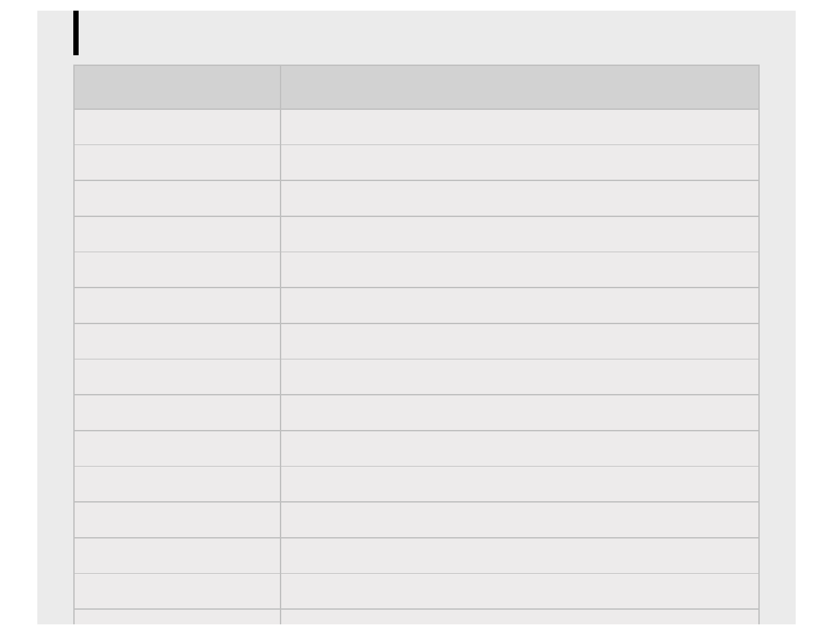Select the right header cell of the table
823x635 pixels.
[520, 87]
